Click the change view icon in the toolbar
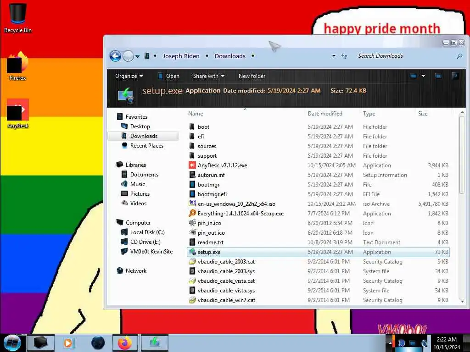Screen dimensions: 470x352 pos(413,76)
